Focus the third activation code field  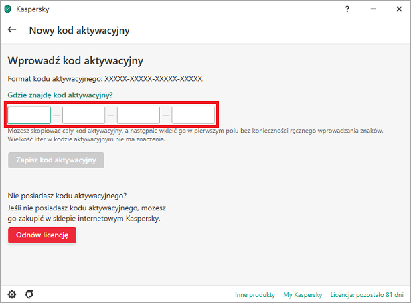click(x=139, y=115)
